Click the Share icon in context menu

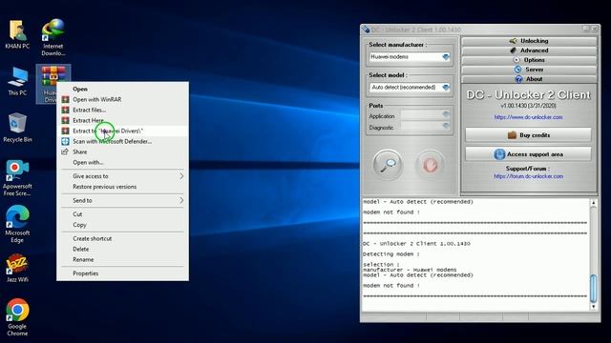65,151
